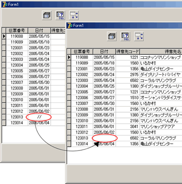This screenshot has height=184, width=182.
Task: Click the SQL query icon in back Form1 window
Action: [61, 16]
